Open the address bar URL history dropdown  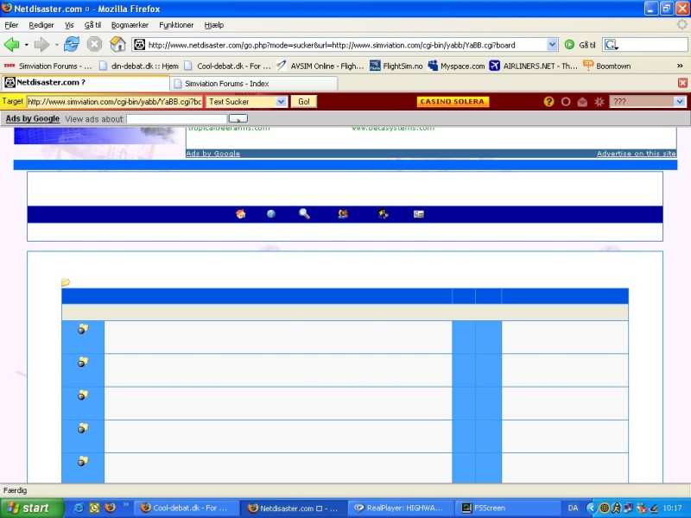pos(552,45)
